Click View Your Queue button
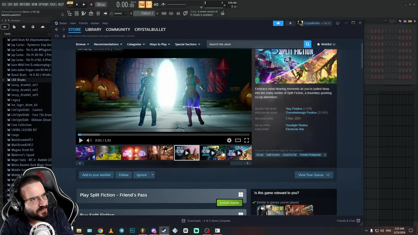The image size is (418, 235). pos(314,175)
